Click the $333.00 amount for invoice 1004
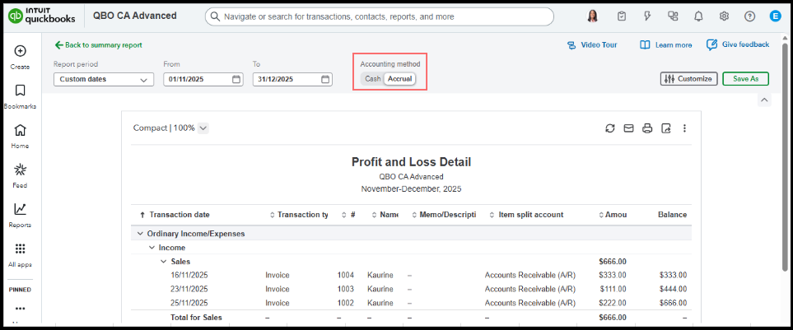 pyautogui.click(x=613, y=276)
